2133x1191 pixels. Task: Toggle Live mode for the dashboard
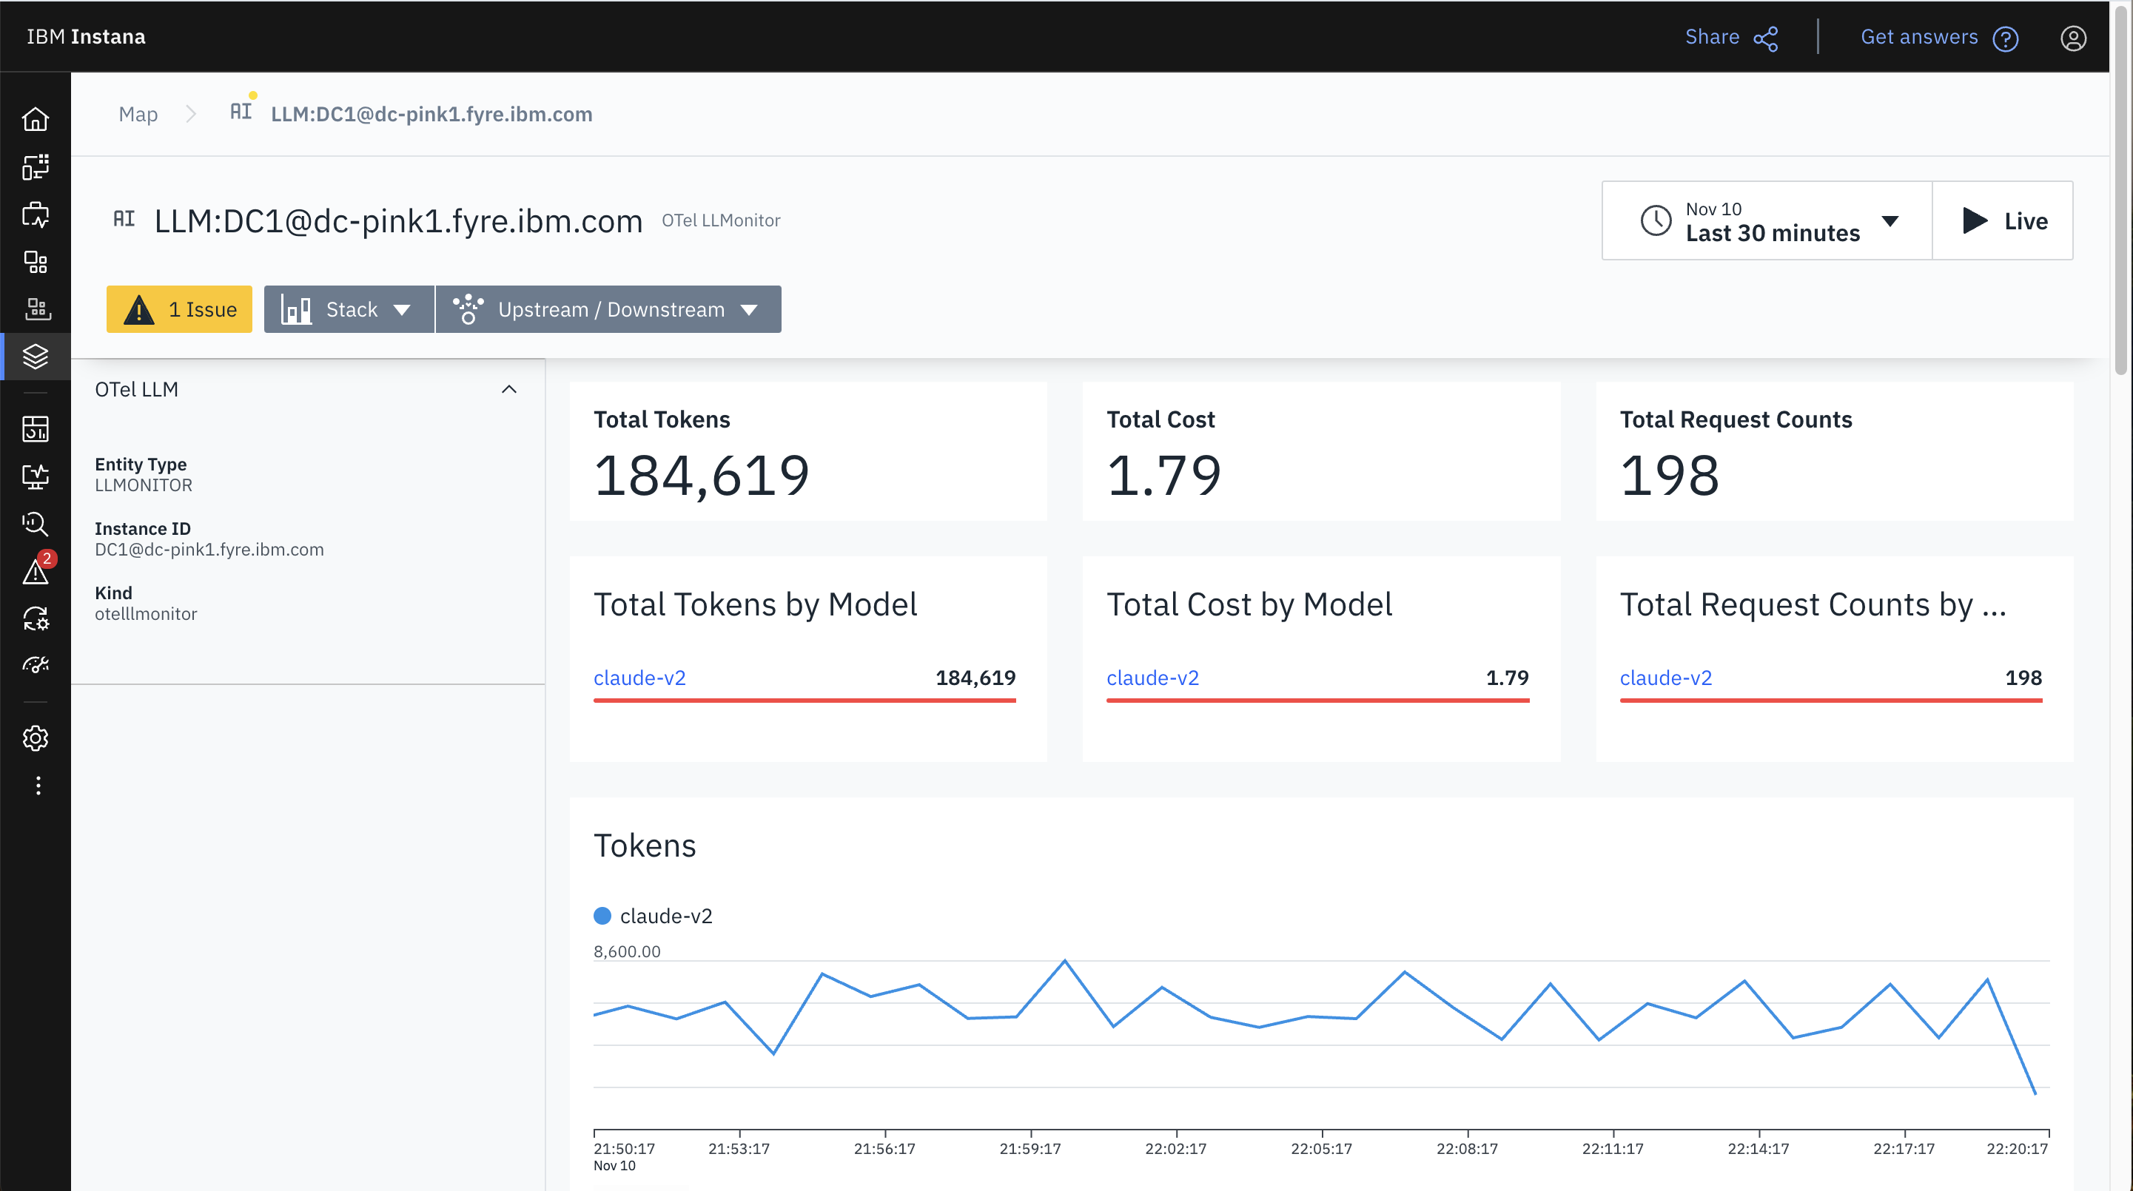2003,220
